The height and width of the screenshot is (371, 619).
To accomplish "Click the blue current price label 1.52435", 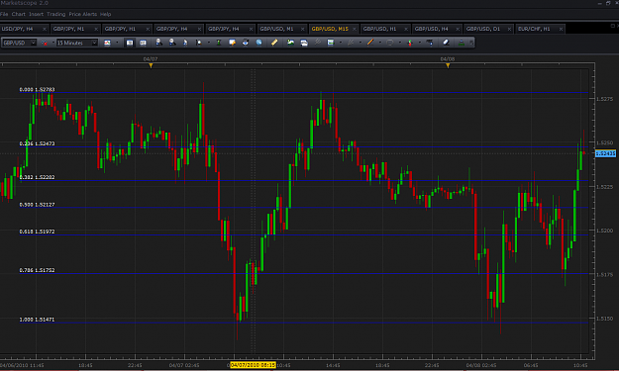I will 605,153.
